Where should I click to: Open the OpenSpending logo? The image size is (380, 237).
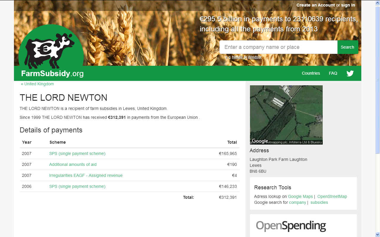point(291,226)
